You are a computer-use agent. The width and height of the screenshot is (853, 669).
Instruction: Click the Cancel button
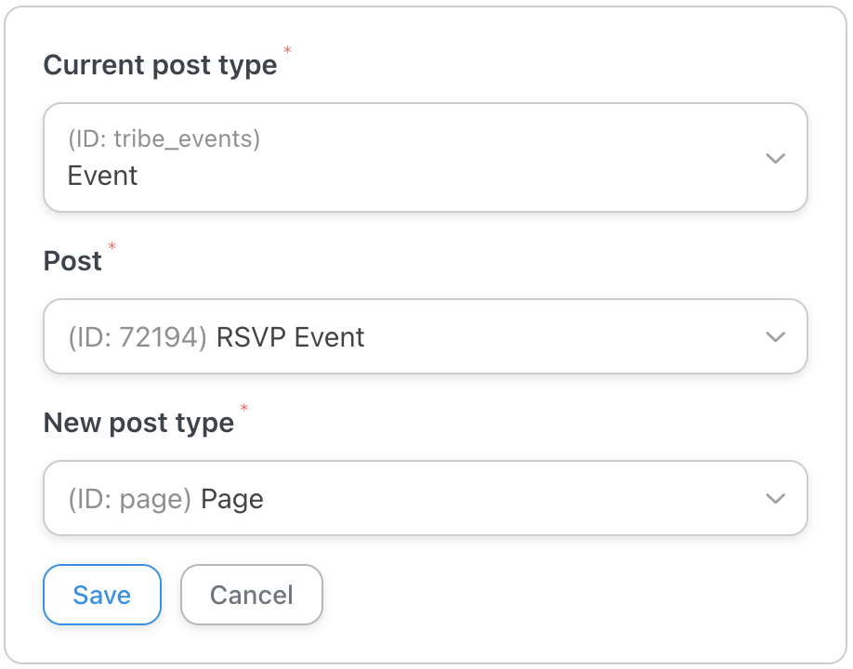point(251,595)
